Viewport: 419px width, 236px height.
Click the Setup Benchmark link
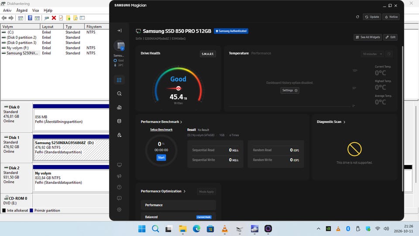point(161,130)
